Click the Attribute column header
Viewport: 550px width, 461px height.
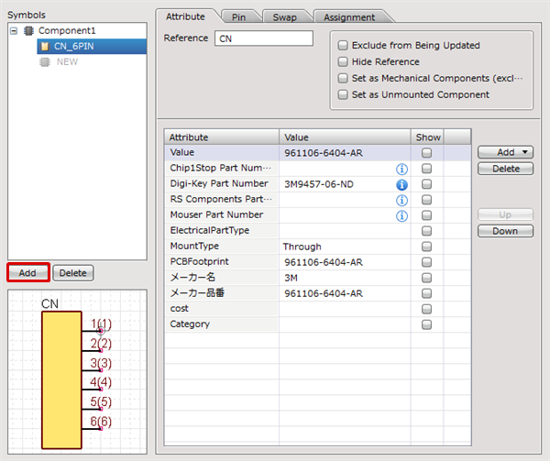pos(222,137)
